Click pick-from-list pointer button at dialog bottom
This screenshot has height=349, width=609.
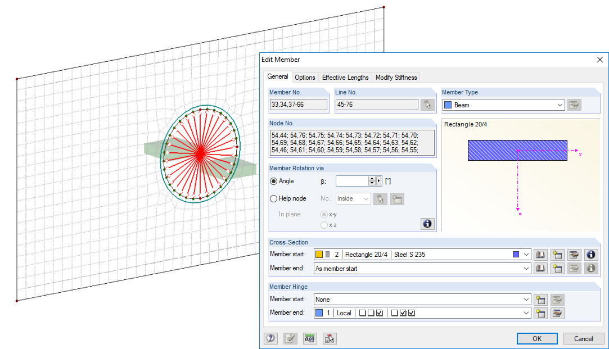[330, 338]
